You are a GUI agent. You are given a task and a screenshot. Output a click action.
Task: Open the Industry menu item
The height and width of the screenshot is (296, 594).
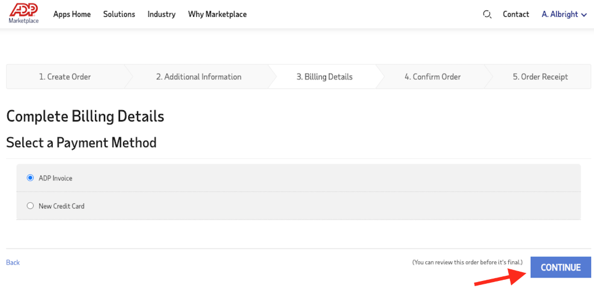coord(161,14)
